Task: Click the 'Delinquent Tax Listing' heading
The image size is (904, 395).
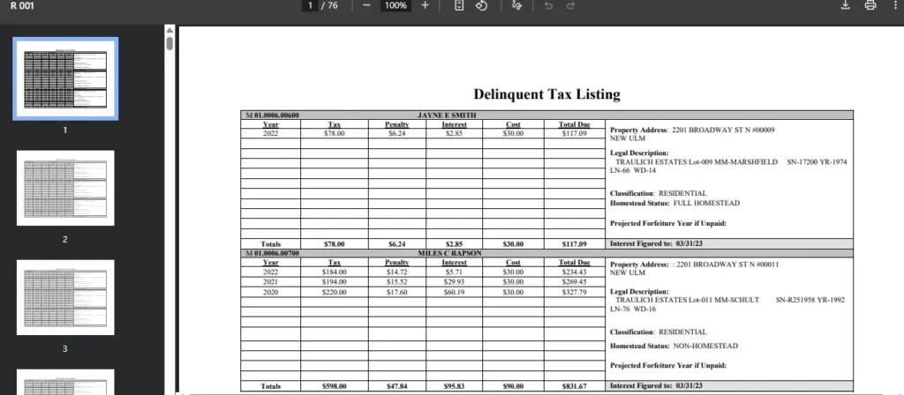Action: click(546, 93)
